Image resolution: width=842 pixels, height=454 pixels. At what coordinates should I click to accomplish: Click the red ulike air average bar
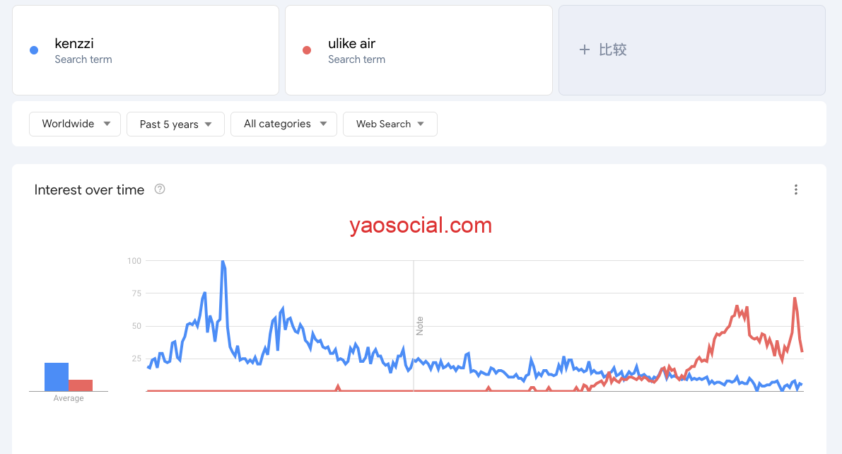[81, 385]
